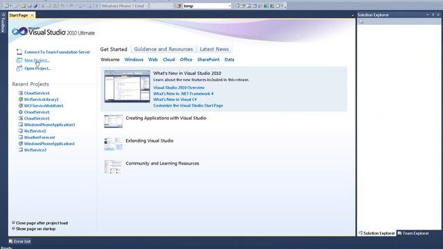Viewport: 443px width, 249px height.
Task: Click inside the temp find text field
Action: pos(206,6)
